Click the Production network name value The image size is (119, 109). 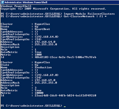point(43,67)
